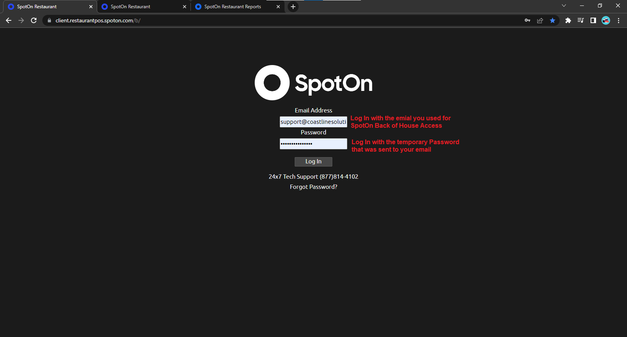
Task: Toggle the browser side panel
Action: coord(593,20)
